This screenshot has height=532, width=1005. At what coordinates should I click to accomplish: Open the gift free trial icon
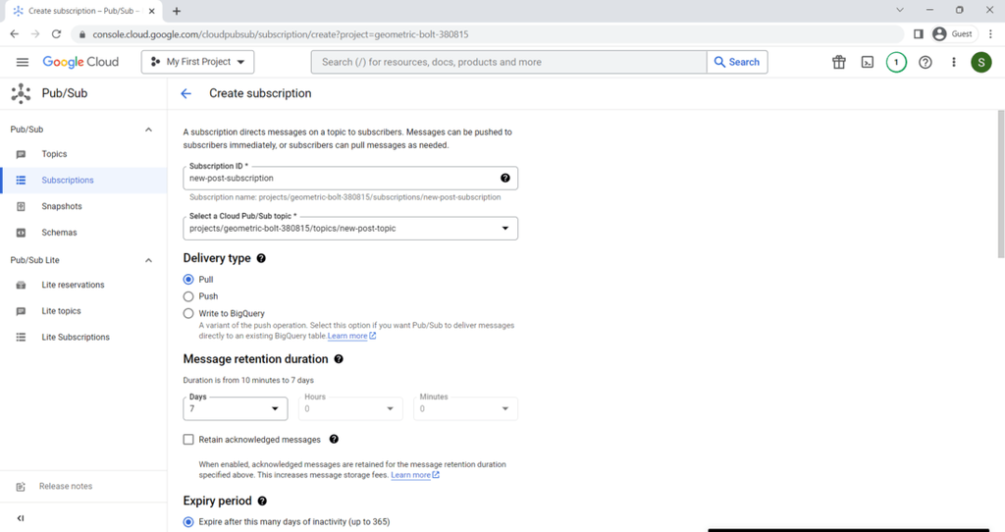click(839, 62)
